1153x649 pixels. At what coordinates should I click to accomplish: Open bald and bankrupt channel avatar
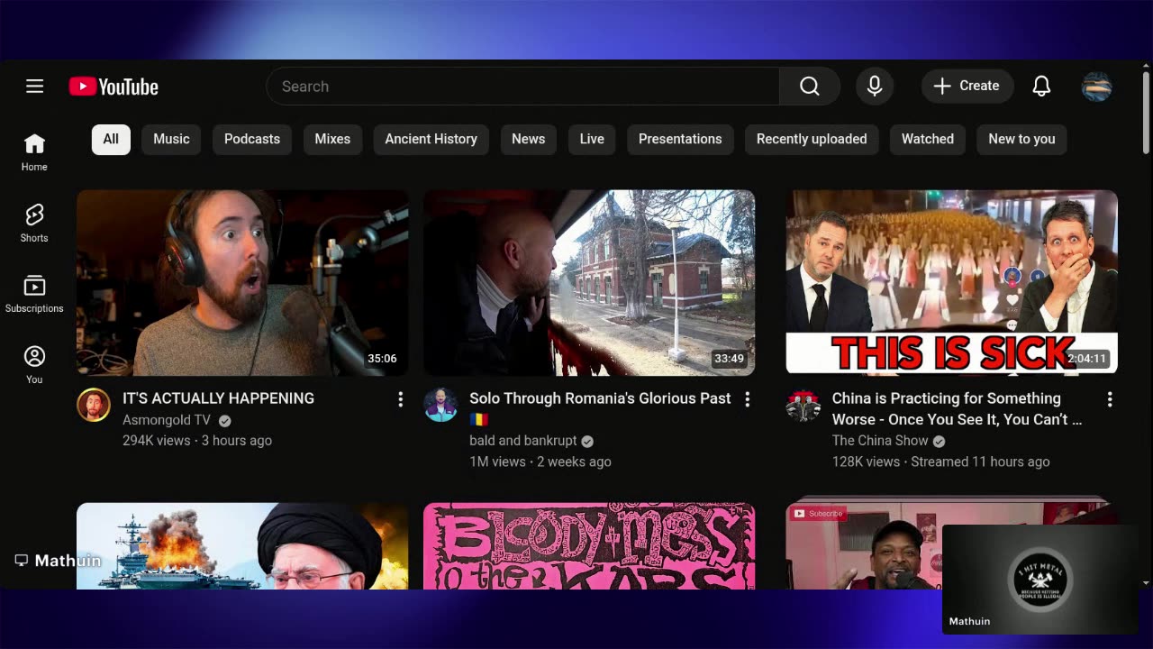[x=440, y=406]
